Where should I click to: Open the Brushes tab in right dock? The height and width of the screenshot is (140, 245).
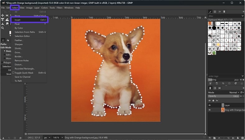click(210, 12)
